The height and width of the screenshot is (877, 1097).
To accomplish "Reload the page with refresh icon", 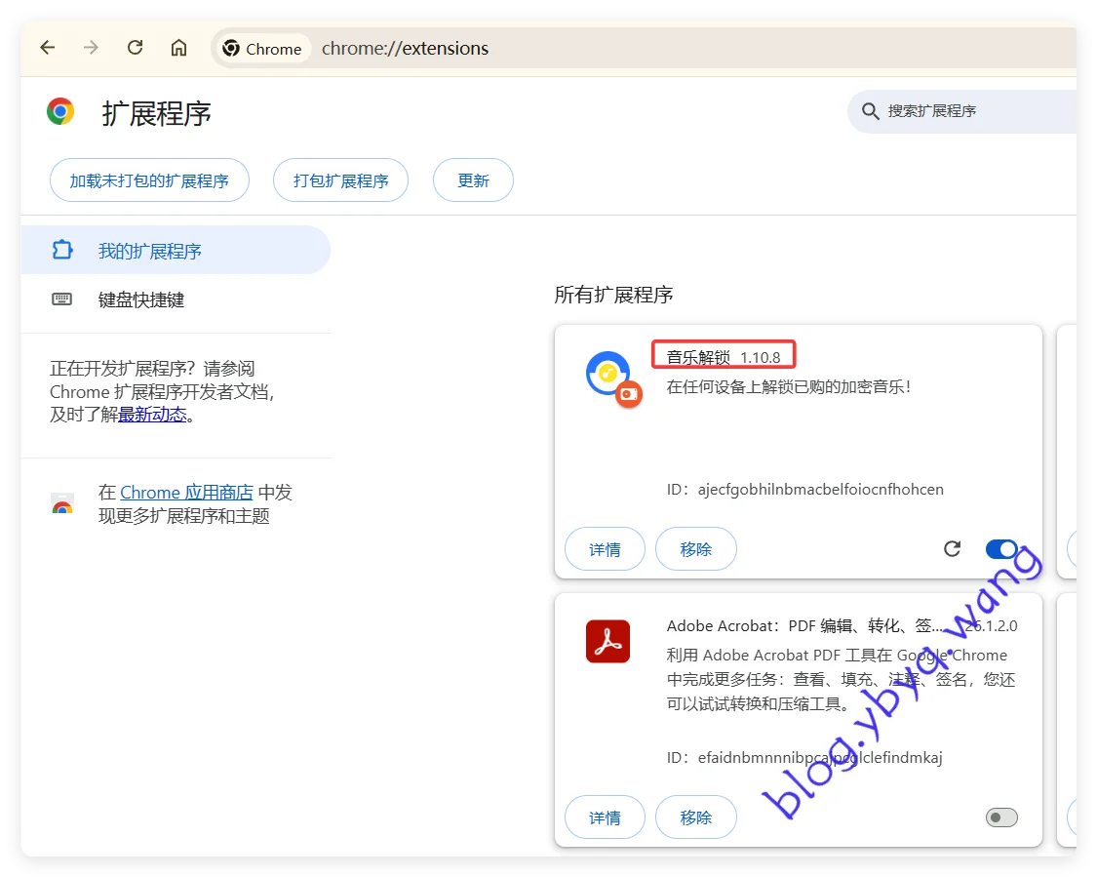I will 136,48.
